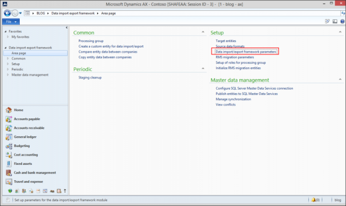Open the Staging cleanup link

[x=90, y=78]
